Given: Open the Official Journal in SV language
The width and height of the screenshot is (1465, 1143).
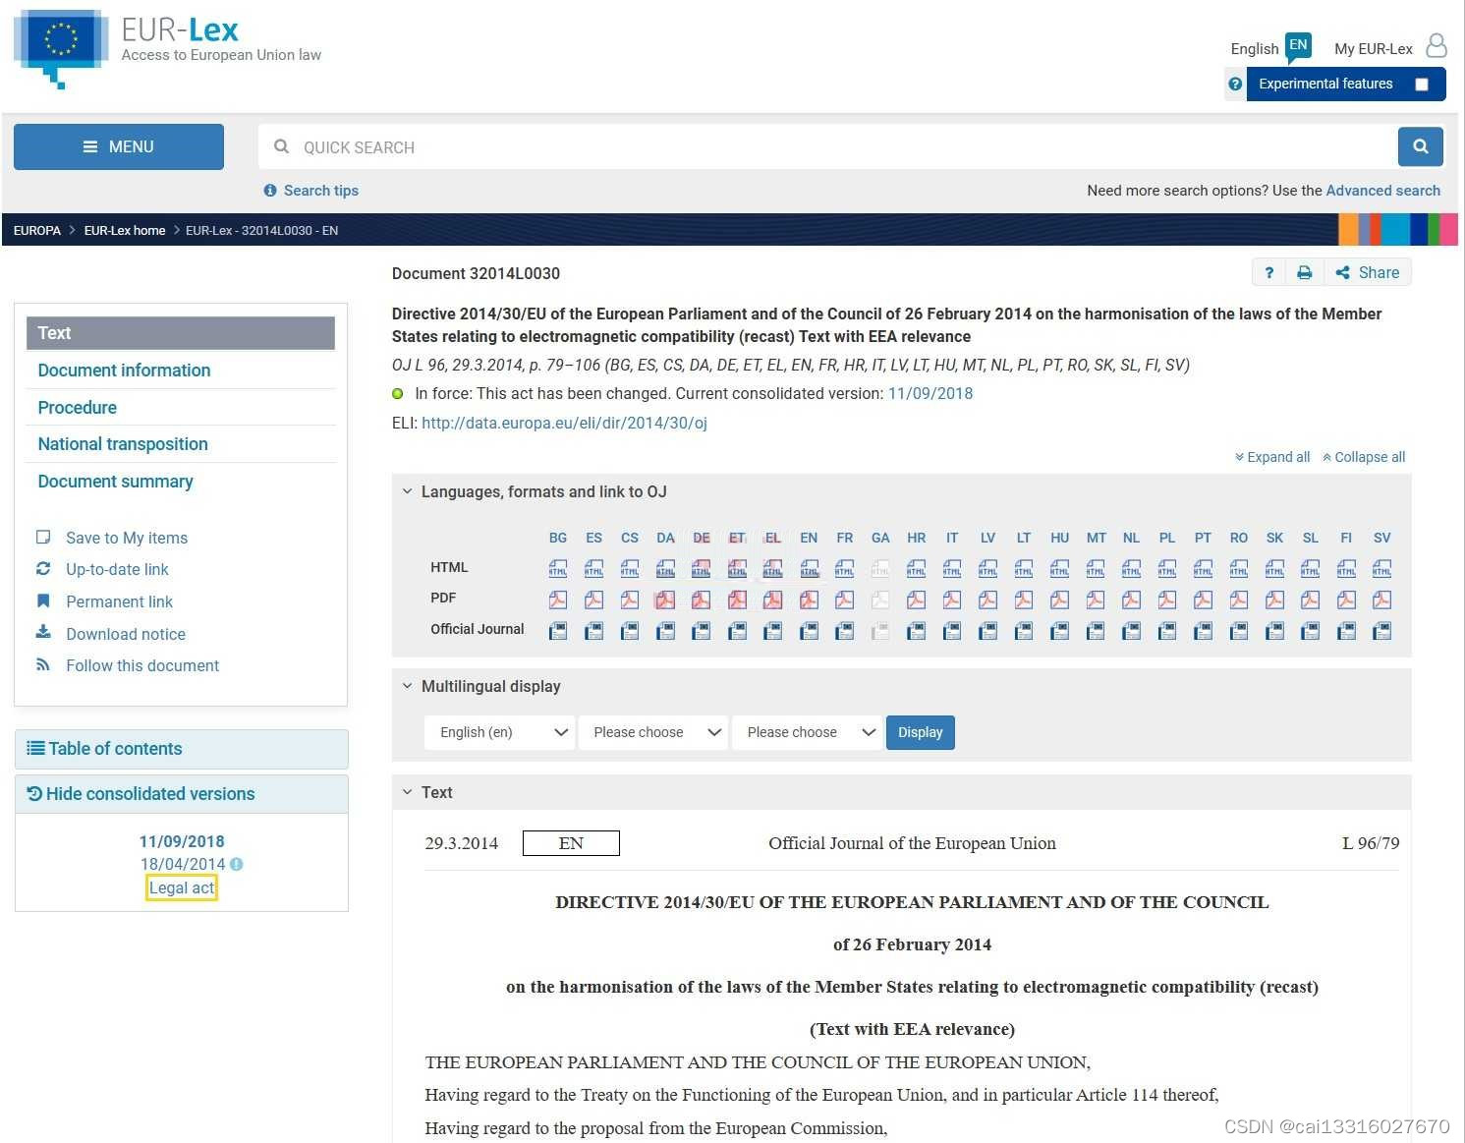Looking at the screenshot, I should coord(1381,631).
